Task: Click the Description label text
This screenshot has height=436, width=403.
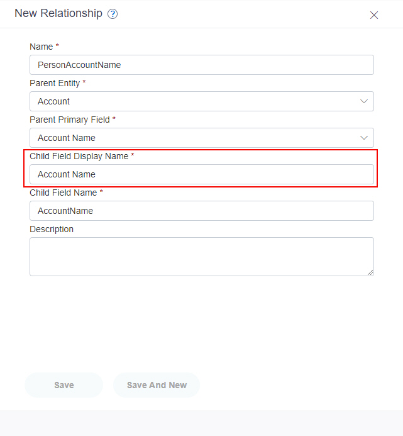Action: pyautogui.click(x=52, y=229)
